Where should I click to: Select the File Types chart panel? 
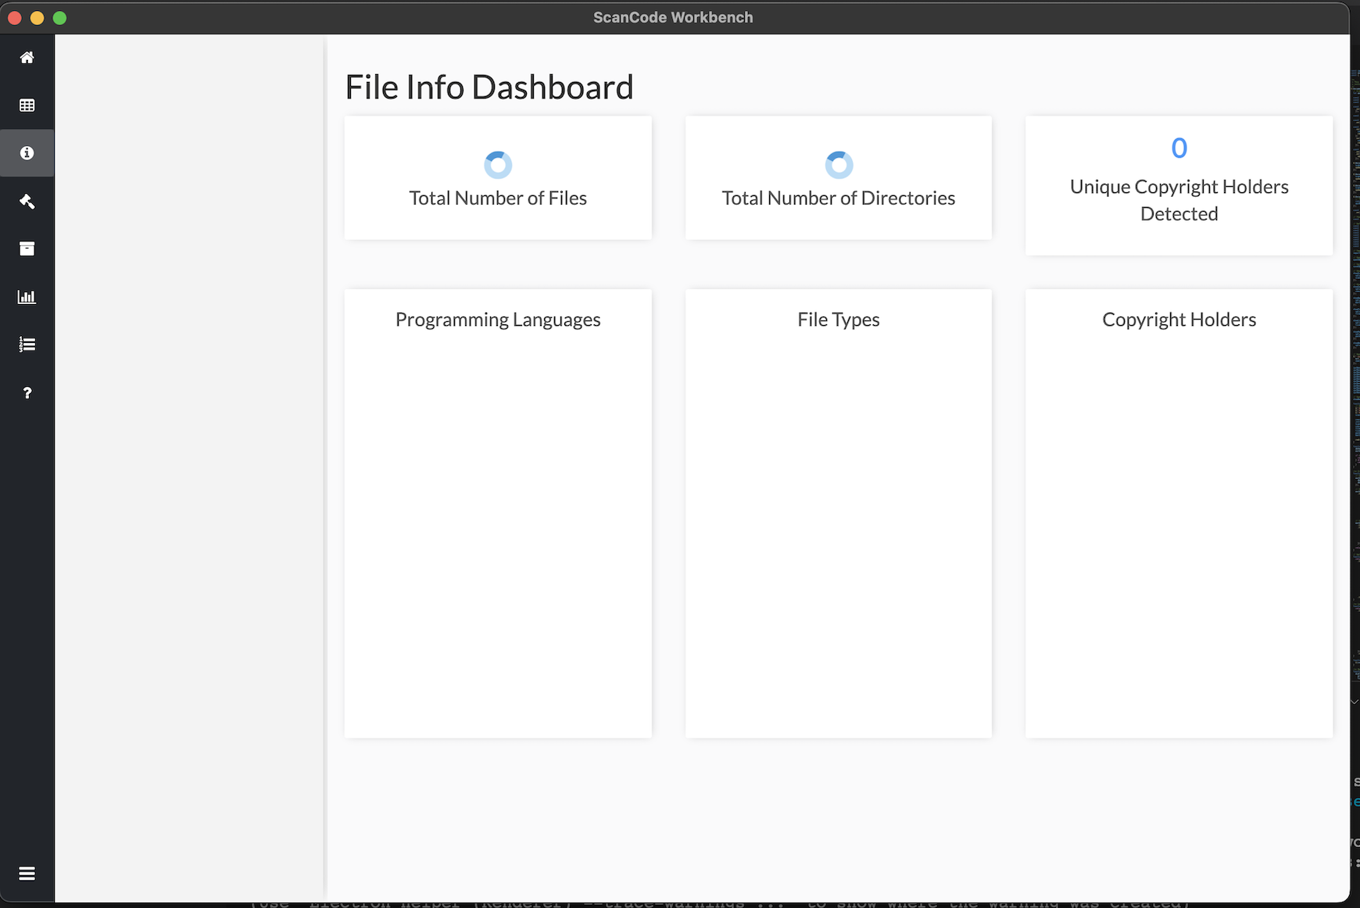pyautogui.click(x=839, y=513)
